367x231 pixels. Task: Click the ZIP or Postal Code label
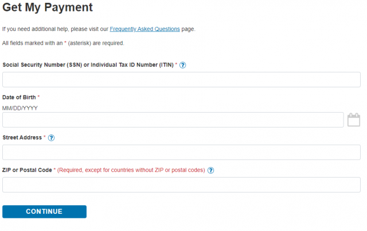(27, 170)
